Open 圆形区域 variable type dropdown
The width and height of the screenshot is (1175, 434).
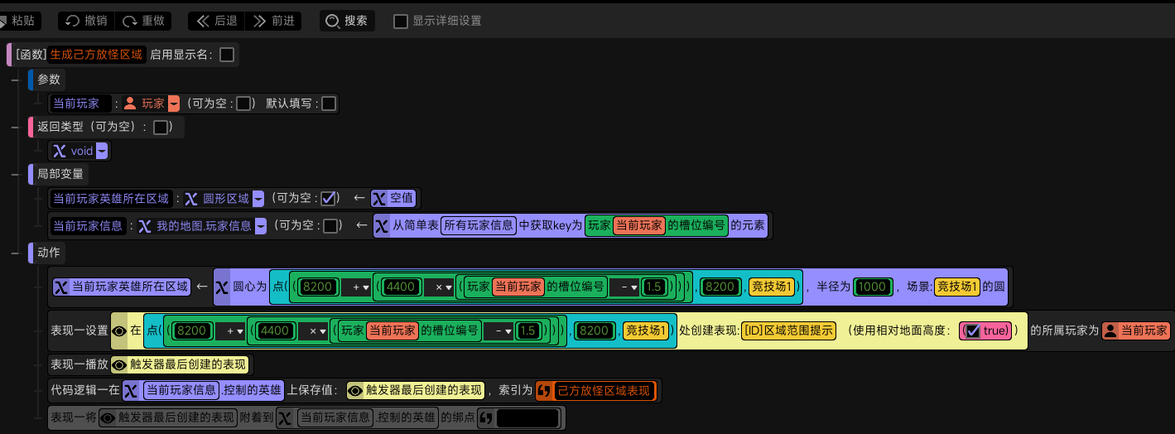pyautogui.click(x=258, y=199)
